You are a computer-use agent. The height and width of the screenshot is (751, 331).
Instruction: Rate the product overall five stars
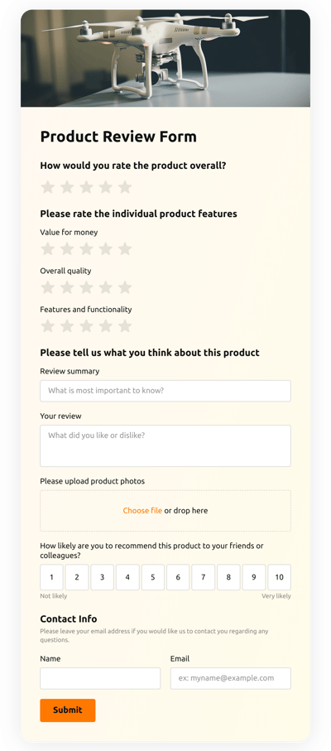click(x=125, y=187)
